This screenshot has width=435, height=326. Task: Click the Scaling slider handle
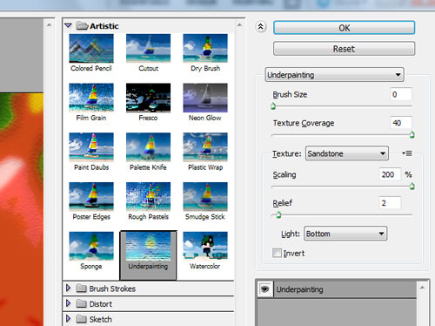point(412,187)
